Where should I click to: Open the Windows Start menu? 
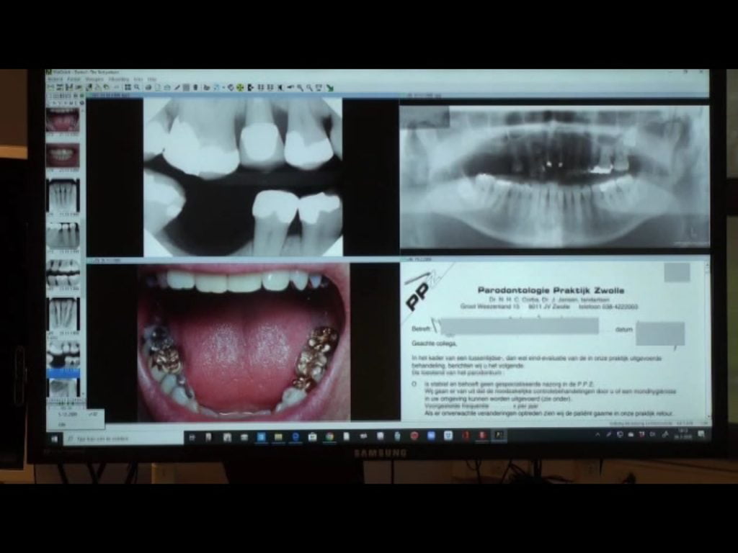[55, 437]
